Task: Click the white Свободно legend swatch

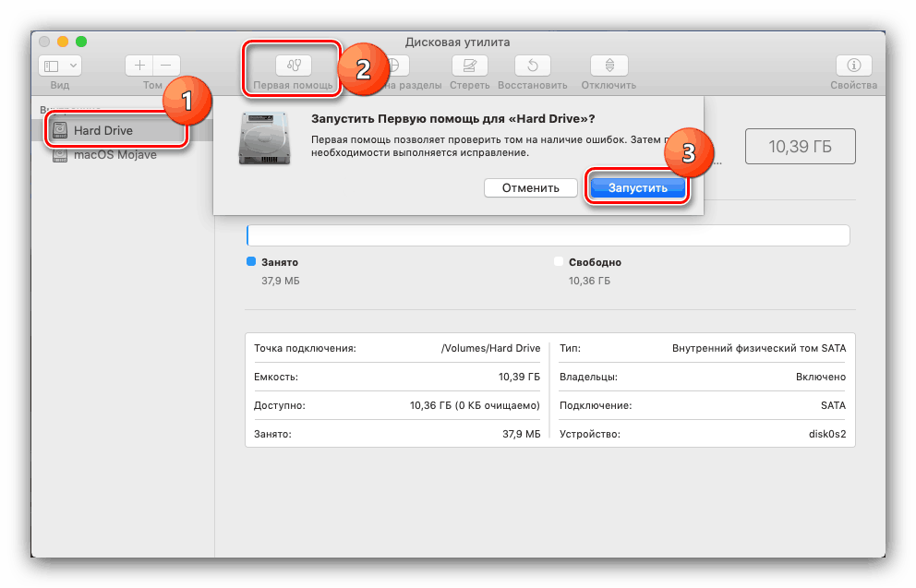Action: click(559, 261)
